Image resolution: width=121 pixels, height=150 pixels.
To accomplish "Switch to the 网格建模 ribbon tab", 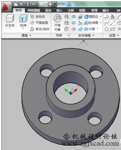I will (x=34, y=11).
